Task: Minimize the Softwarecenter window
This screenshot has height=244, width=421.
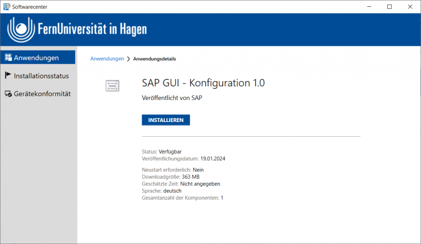Action: 369,7
